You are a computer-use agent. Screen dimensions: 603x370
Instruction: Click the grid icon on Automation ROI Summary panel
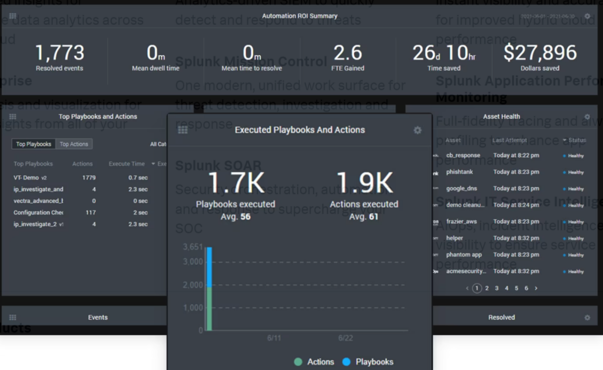(x=12, y=16)
